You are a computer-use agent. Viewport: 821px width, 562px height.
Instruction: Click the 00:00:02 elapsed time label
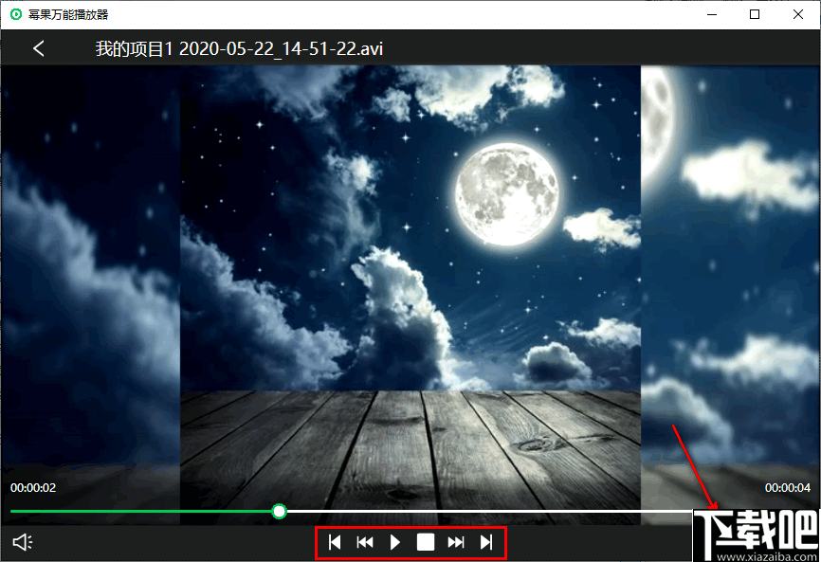33,488
